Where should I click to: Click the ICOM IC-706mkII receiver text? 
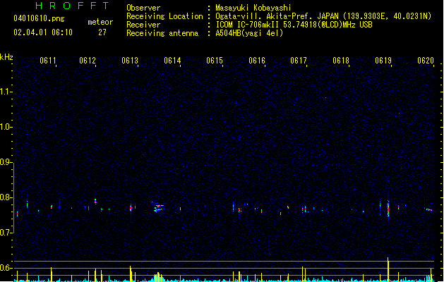click(294, 25)
